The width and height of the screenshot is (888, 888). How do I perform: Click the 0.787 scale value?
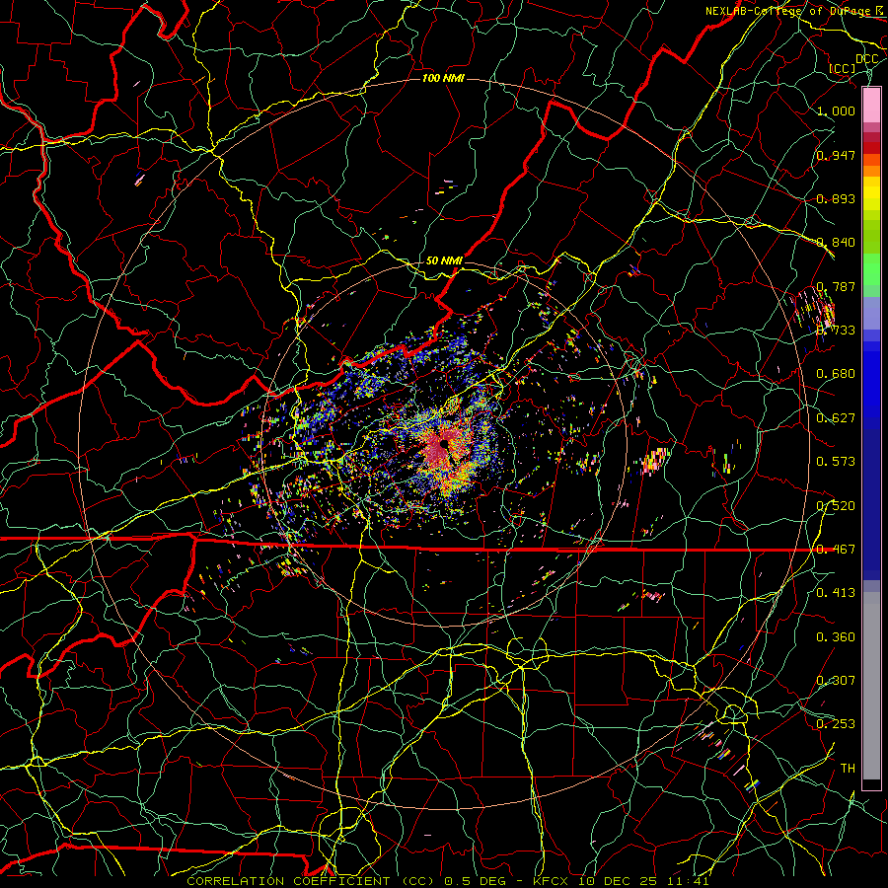point(836,286)
